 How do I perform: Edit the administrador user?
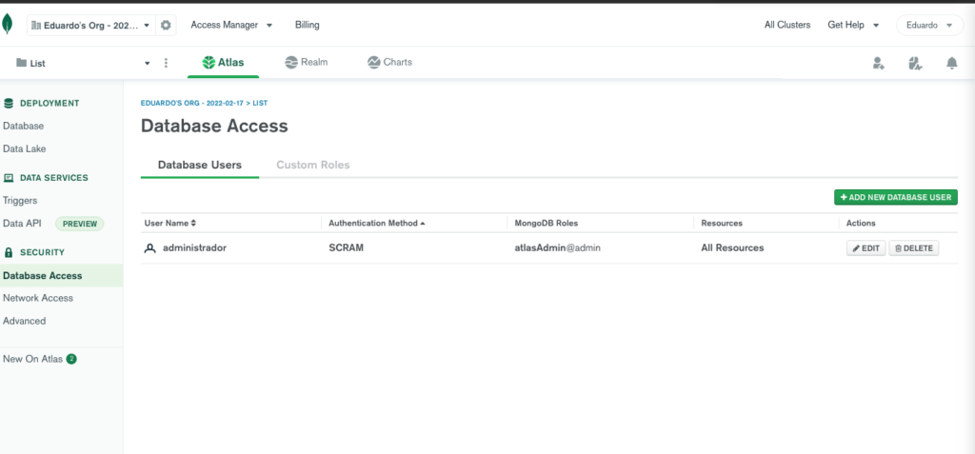tap(866, 248)
